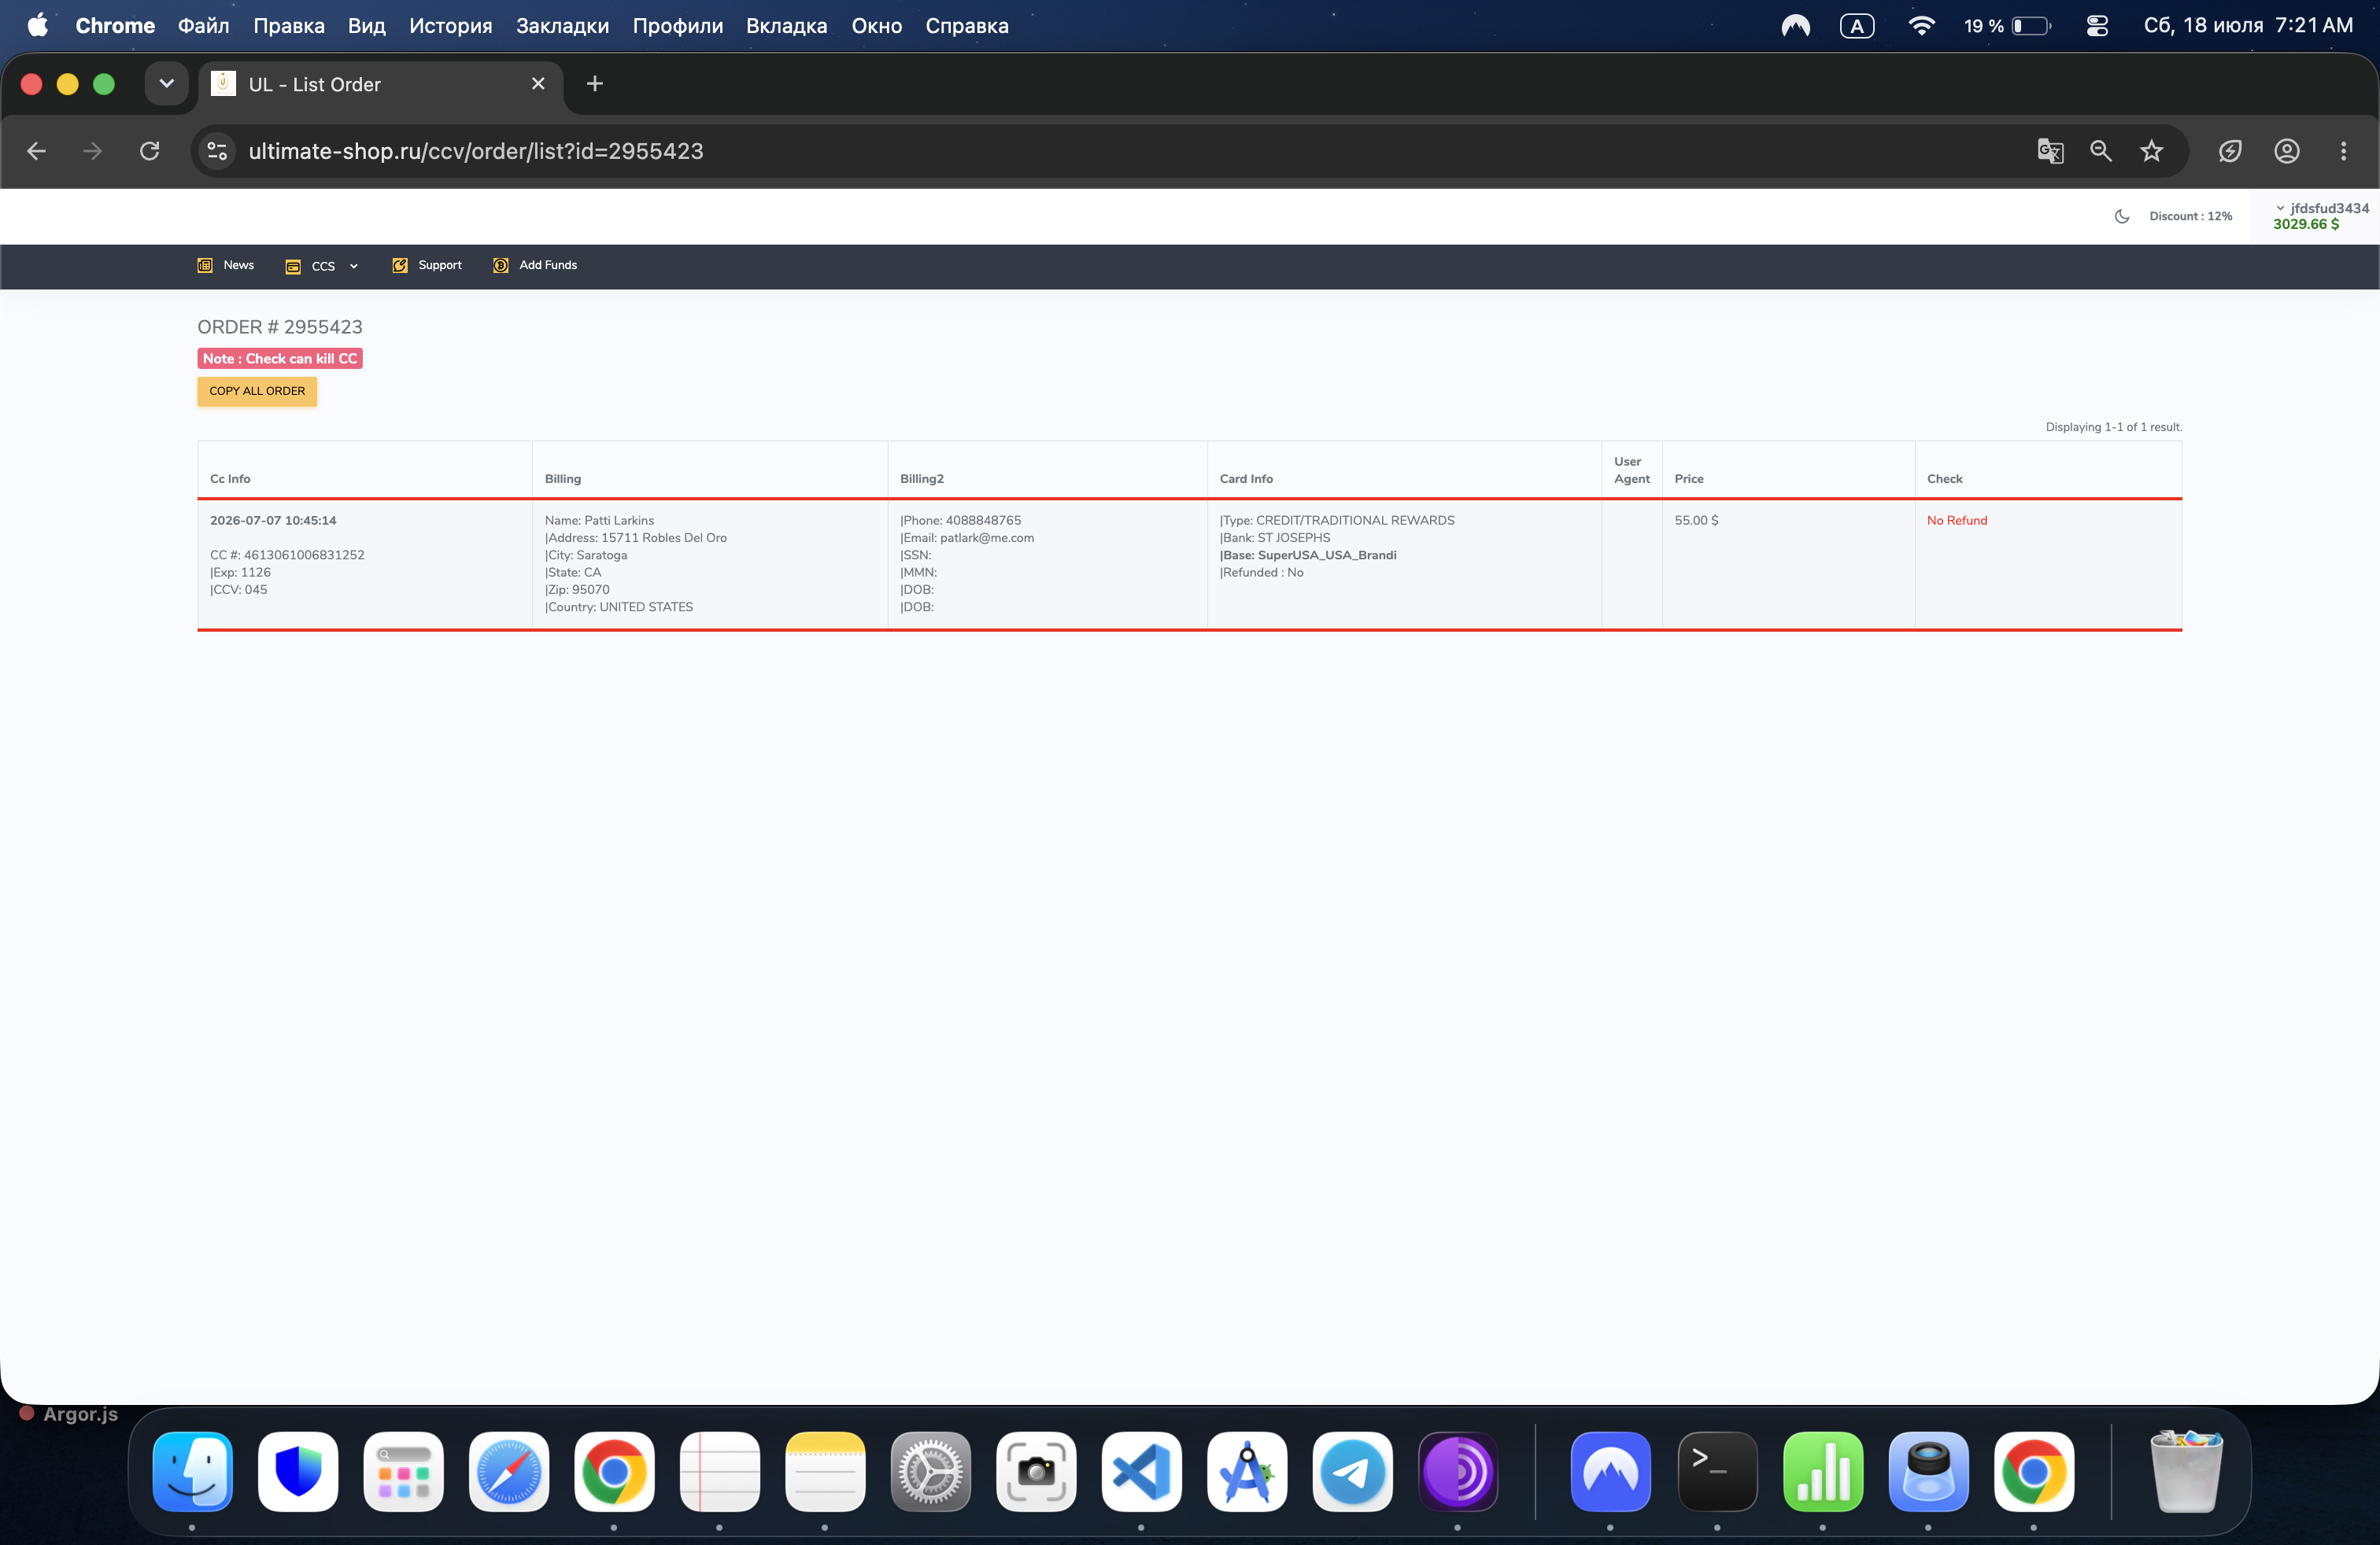Click the input source 'A' icon in menu bar
The height and width of the screenshot is (1545, 2380).
click(x=1857, y=26)
